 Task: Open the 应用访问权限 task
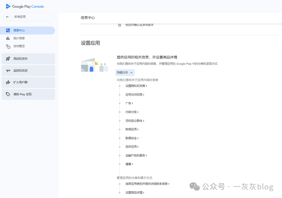tap(134, 94)
